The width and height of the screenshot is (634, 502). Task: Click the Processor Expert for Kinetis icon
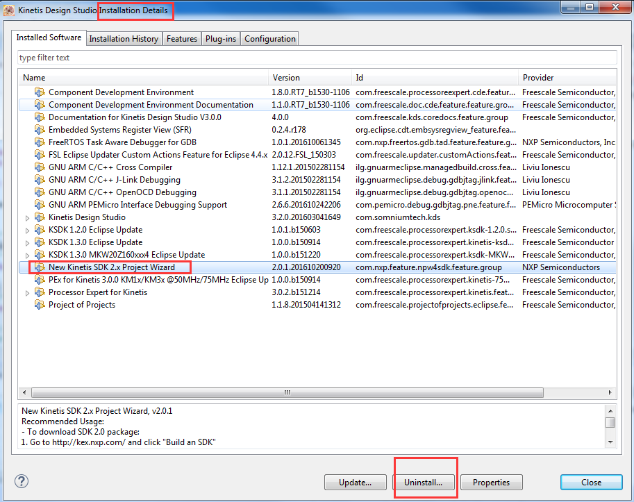tap(39, 292)
